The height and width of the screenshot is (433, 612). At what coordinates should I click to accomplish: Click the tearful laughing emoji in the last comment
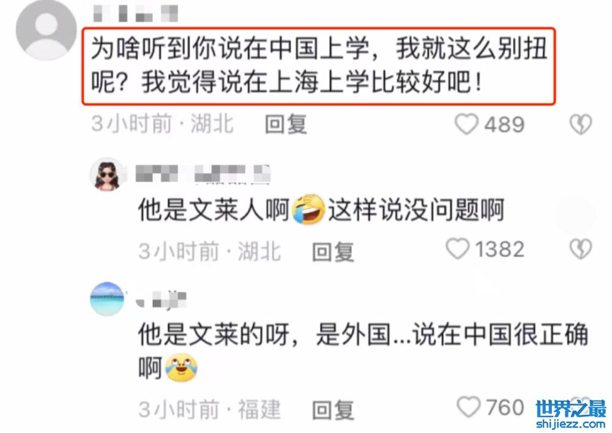[x=181, y=368]
